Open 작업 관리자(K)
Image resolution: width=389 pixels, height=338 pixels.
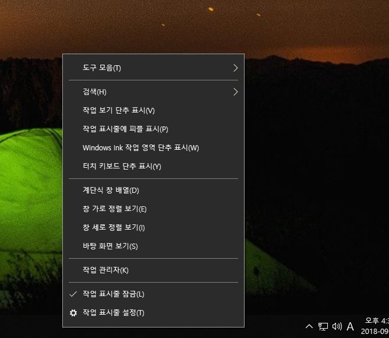pyautogui.click(x=153, y=270)
